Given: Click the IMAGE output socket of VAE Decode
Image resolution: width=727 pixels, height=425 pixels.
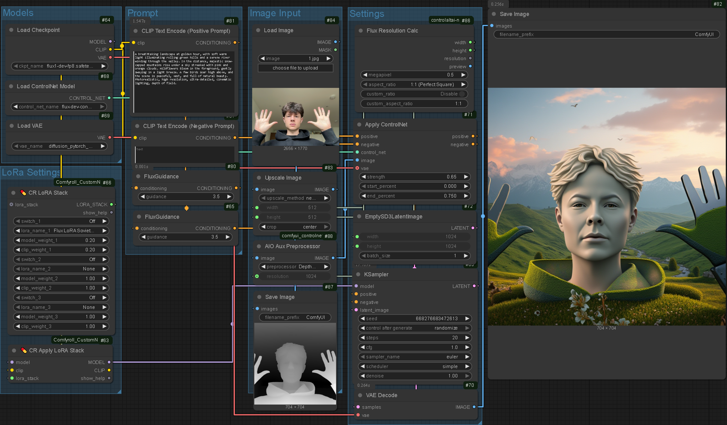Looking at the screenshot, I should coord(474,407).
